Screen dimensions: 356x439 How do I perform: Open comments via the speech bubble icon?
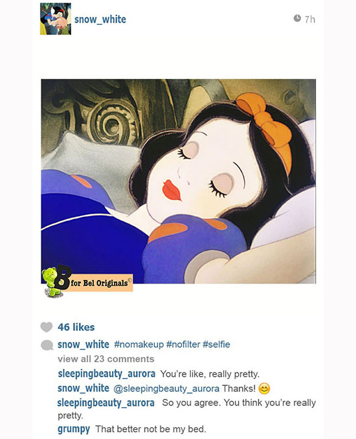pyautogui.click(x=47, y=345)
